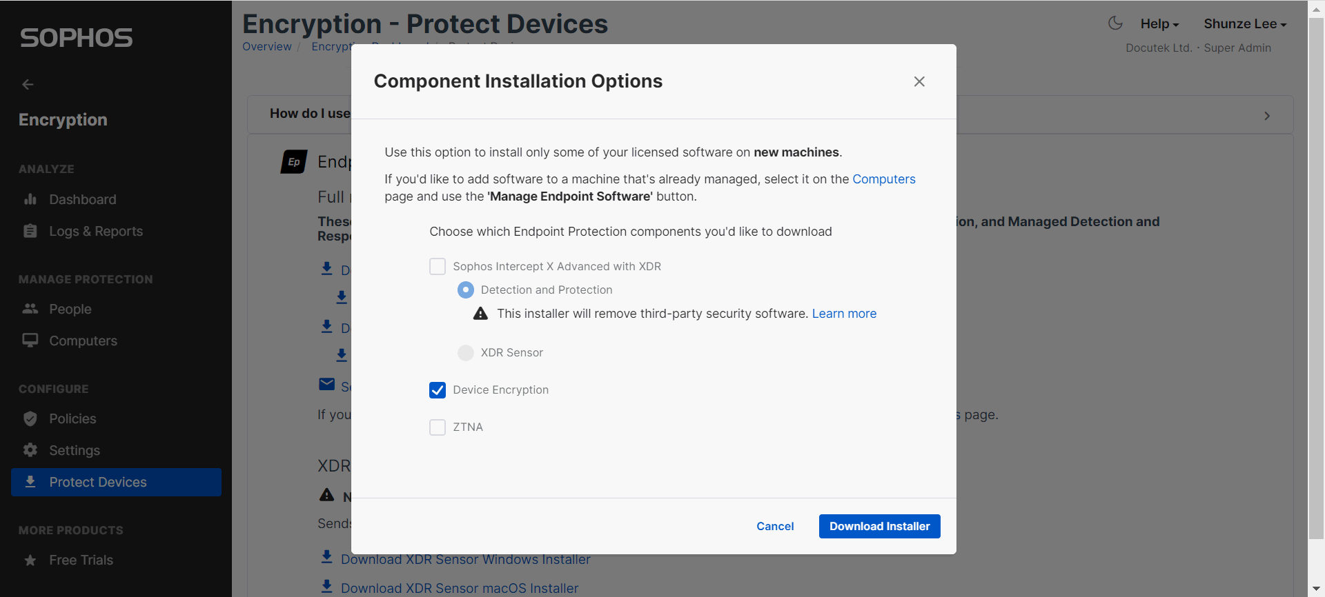Click Download XDR Sensor Windows Installer link
1325x597 pixels.
click(466, 560)
